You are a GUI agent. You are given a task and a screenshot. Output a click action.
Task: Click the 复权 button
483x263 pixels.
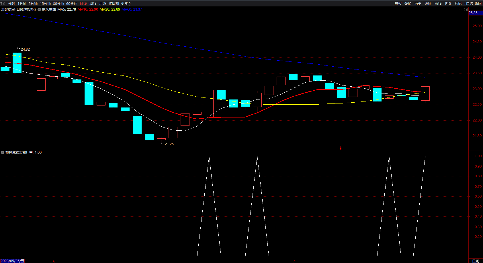(x=398, y=4)
